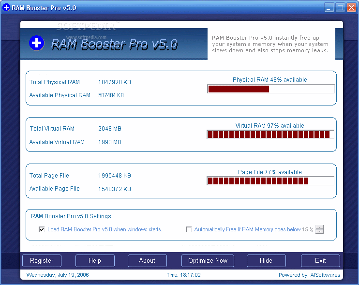The height and width of the screenshot is (285, 359).
Task: Click the Virtual RAM progress bar
Action: click(270, 135)
